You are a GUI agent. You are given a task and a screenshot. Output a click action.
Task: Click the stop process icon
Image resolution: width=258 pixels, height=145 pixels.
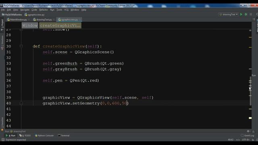(251, 14)
